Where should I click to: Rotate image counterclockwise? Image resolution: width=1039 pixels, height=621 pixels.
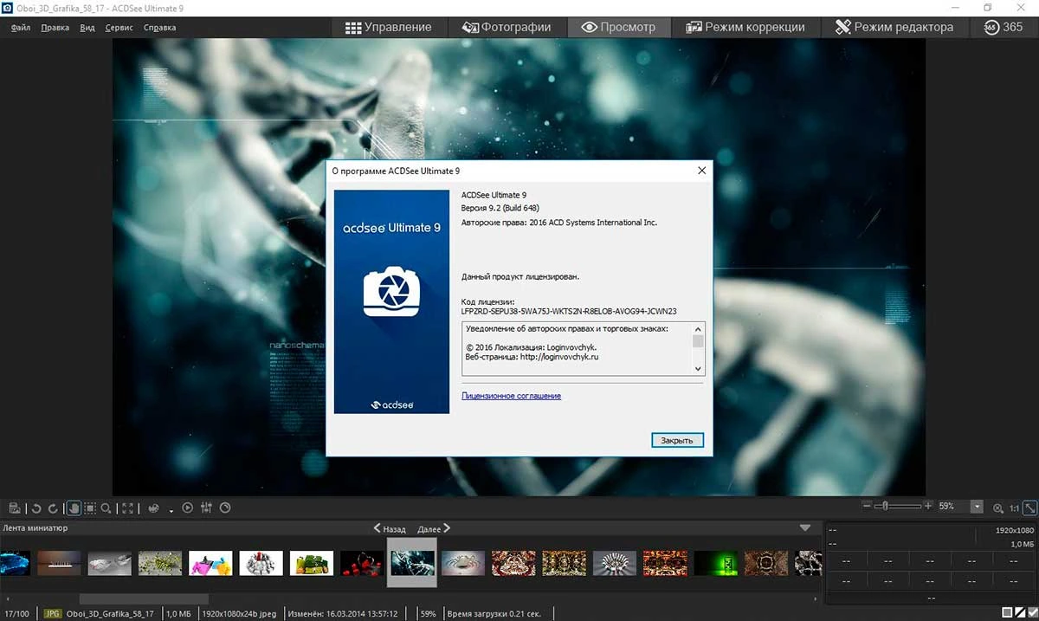[x=36, y=508]
